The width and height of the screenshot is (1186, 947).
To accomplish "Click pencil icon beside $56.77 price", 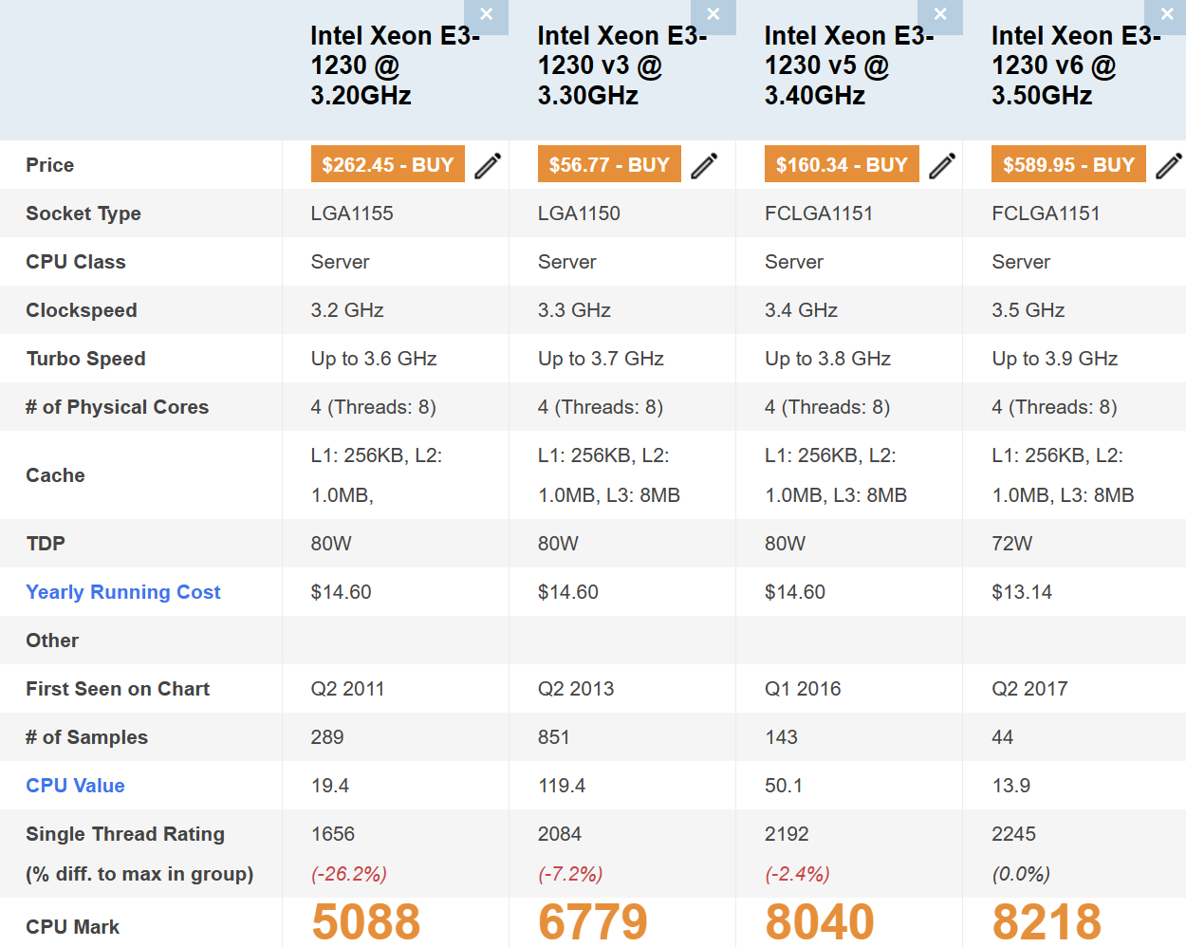I will pyautogui.click(x=704, y=165).
